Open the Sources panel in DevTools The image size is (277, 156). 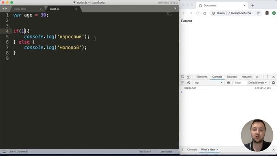click(x=232, y=77)
